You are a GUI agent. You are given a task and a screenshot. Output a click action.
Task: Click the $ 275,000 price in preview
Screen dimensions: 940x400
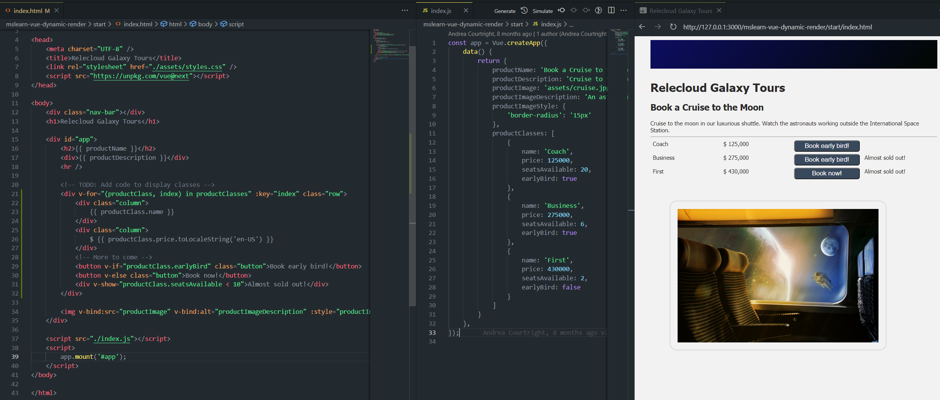(x=736, y=158)
